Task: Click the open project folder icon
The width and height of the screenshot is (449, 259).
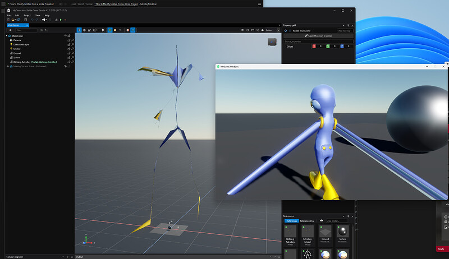Action: 13,20
